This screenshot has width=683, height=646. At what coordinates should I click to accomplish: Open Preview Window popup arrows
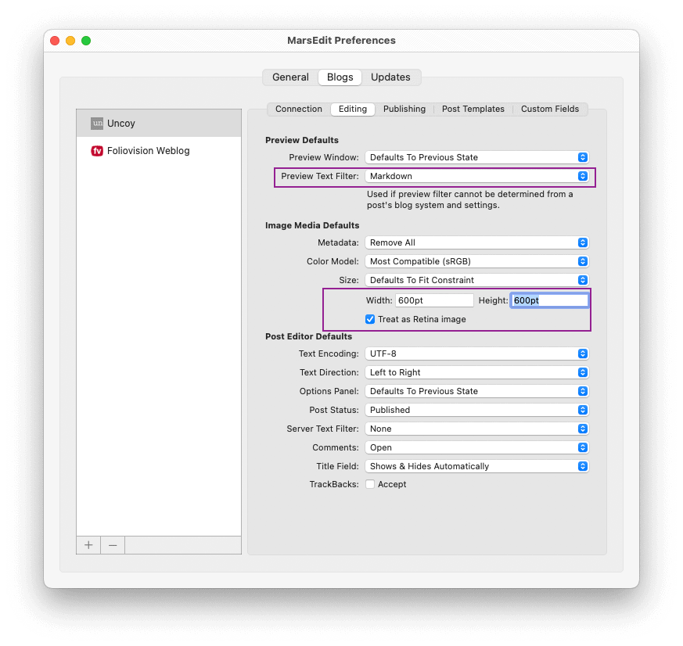tap(583, 157)
